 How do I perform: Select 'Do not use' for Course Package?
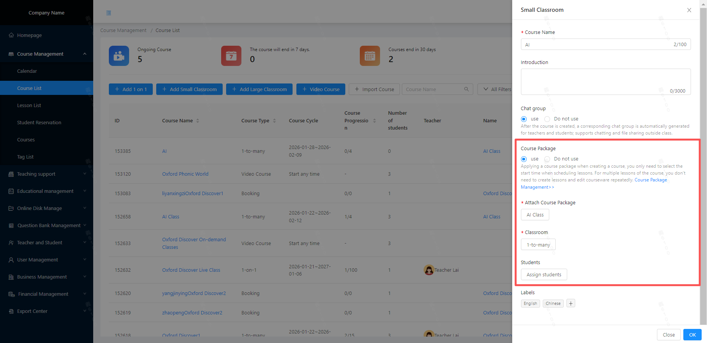pos(547,159)
